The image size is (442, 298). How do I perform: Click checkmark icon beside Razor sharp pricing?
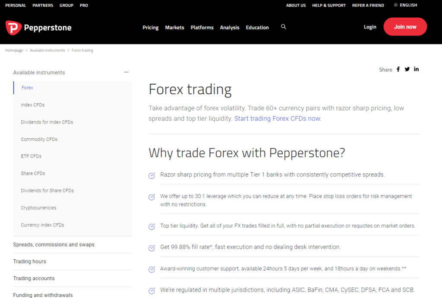click(152, 175)
